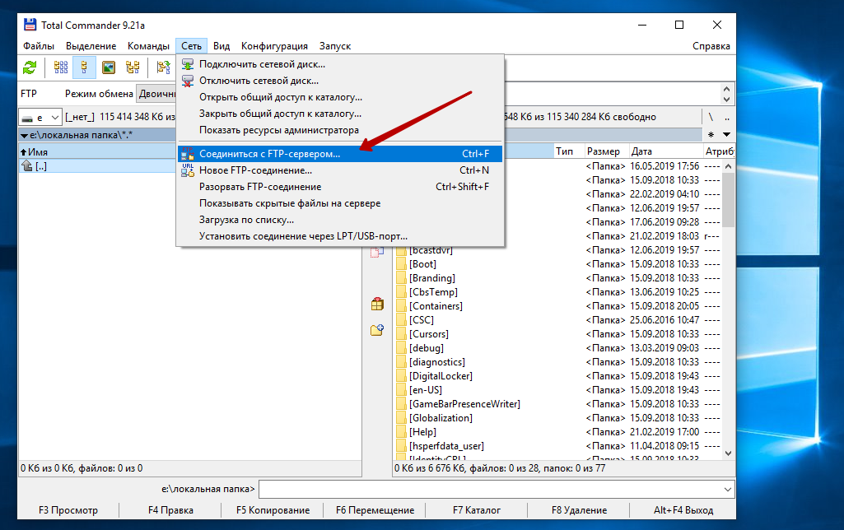
Task: Click the FTP connect menu icon
Action: (x=187, y=154)
